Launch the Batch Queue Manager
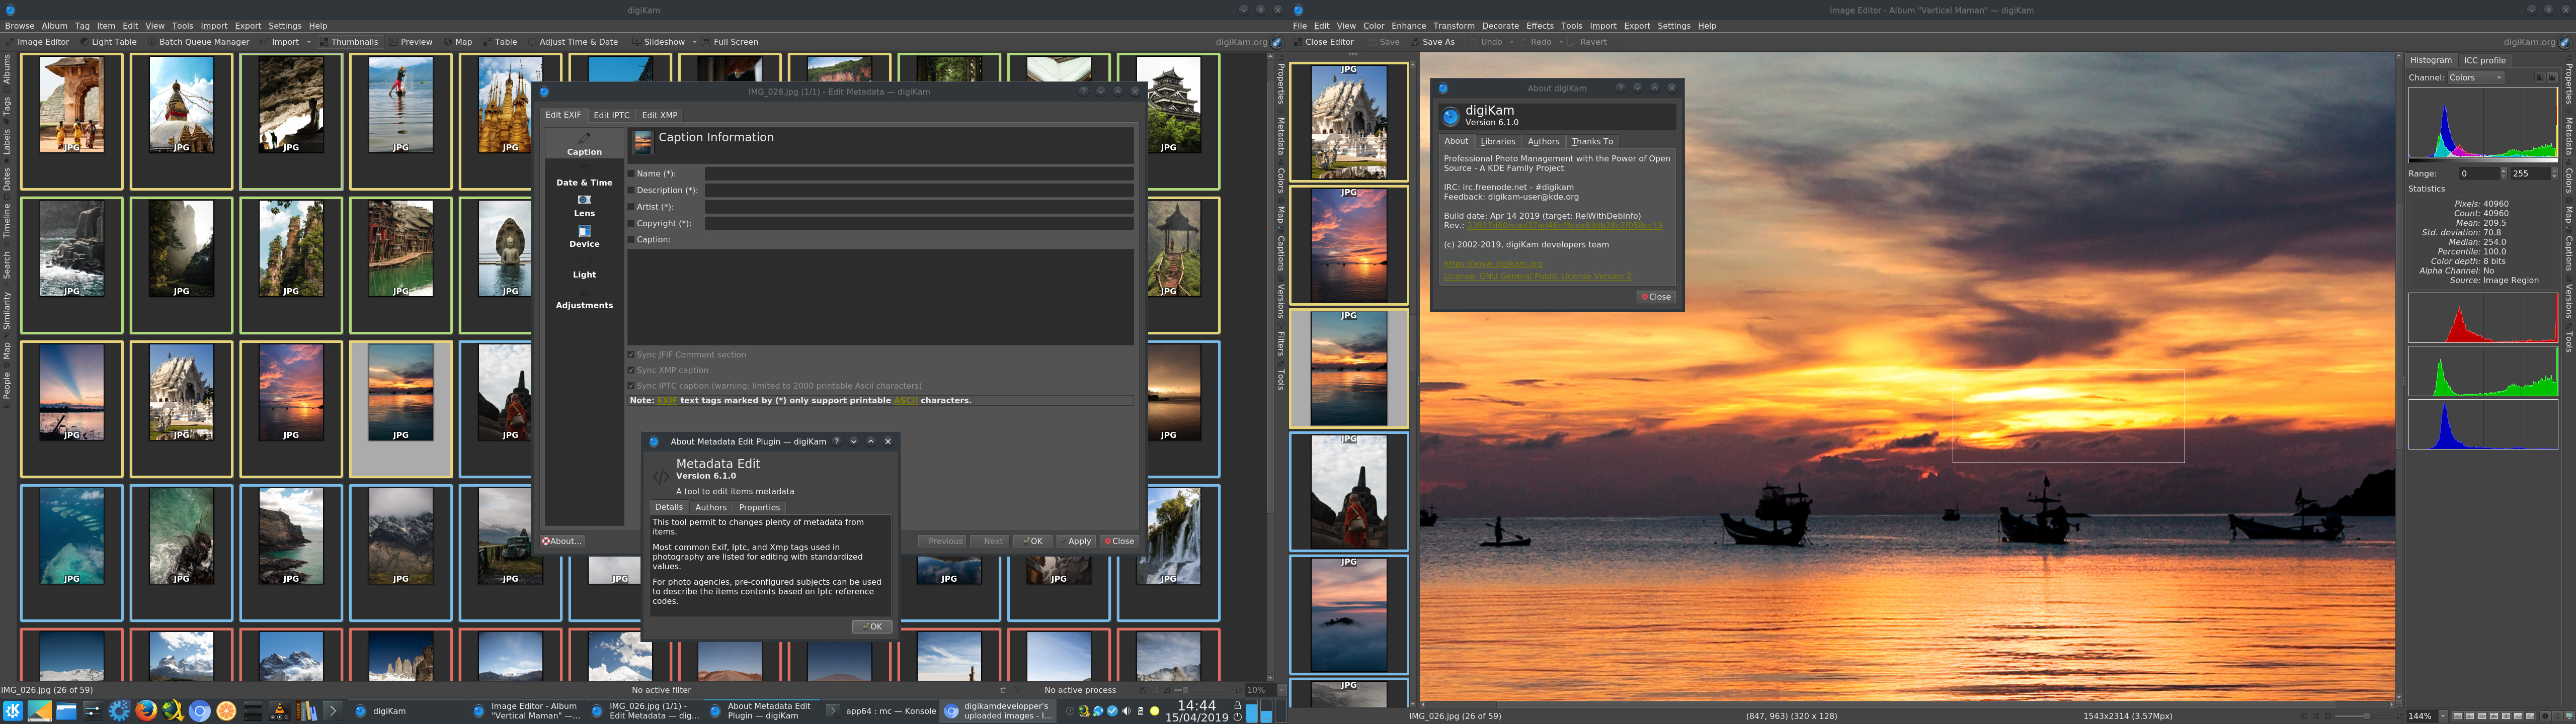 coord(198,42)
